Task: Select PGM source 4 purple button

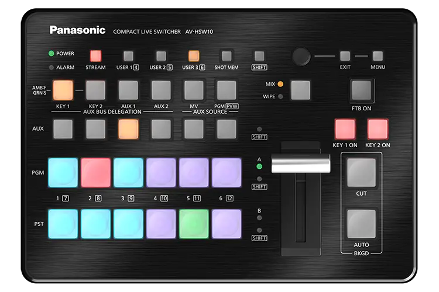Action: 161,172
